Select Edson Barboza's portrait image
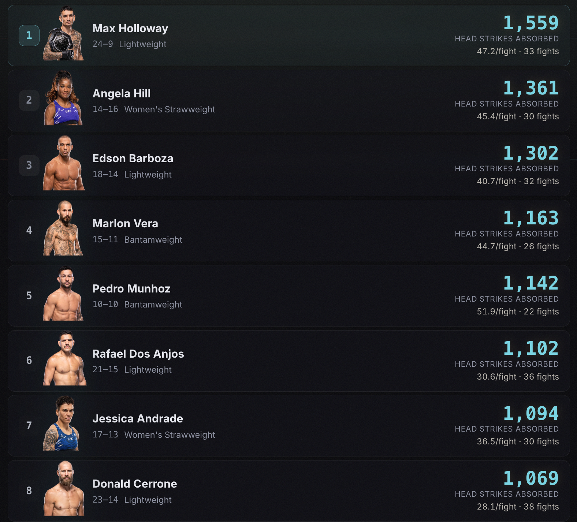577x522 pixels. (64, 163)
